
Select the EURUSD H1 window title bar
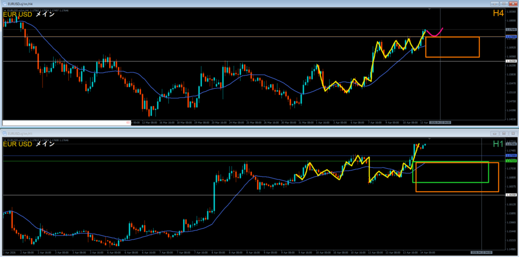(x=203, y=133)
